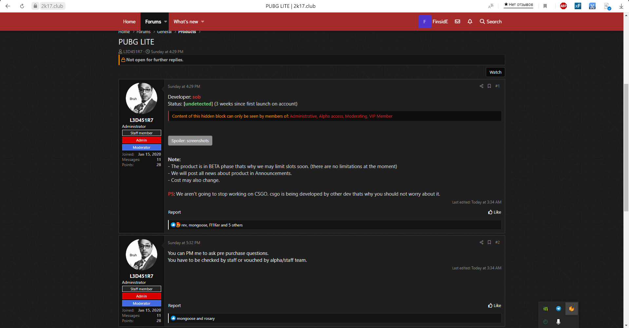Bookmark post #2

pyautogui.click(x=489, y=242)
